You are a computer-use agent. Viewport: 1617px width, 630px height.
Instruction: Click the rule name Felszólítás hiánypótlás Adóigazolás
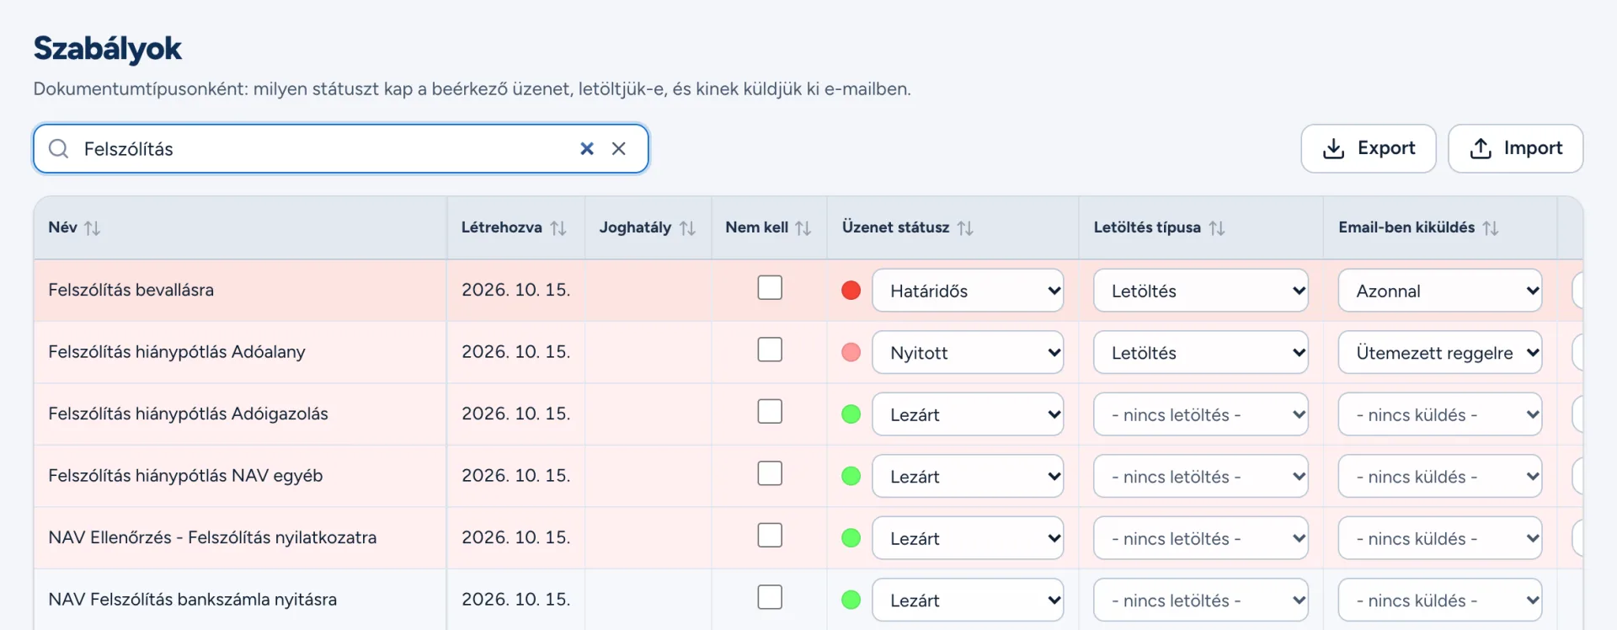tap(189, 414)
